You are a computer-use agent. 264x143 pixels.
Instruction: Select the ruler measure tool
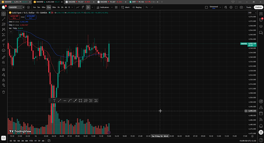click(x=3, y=58)
